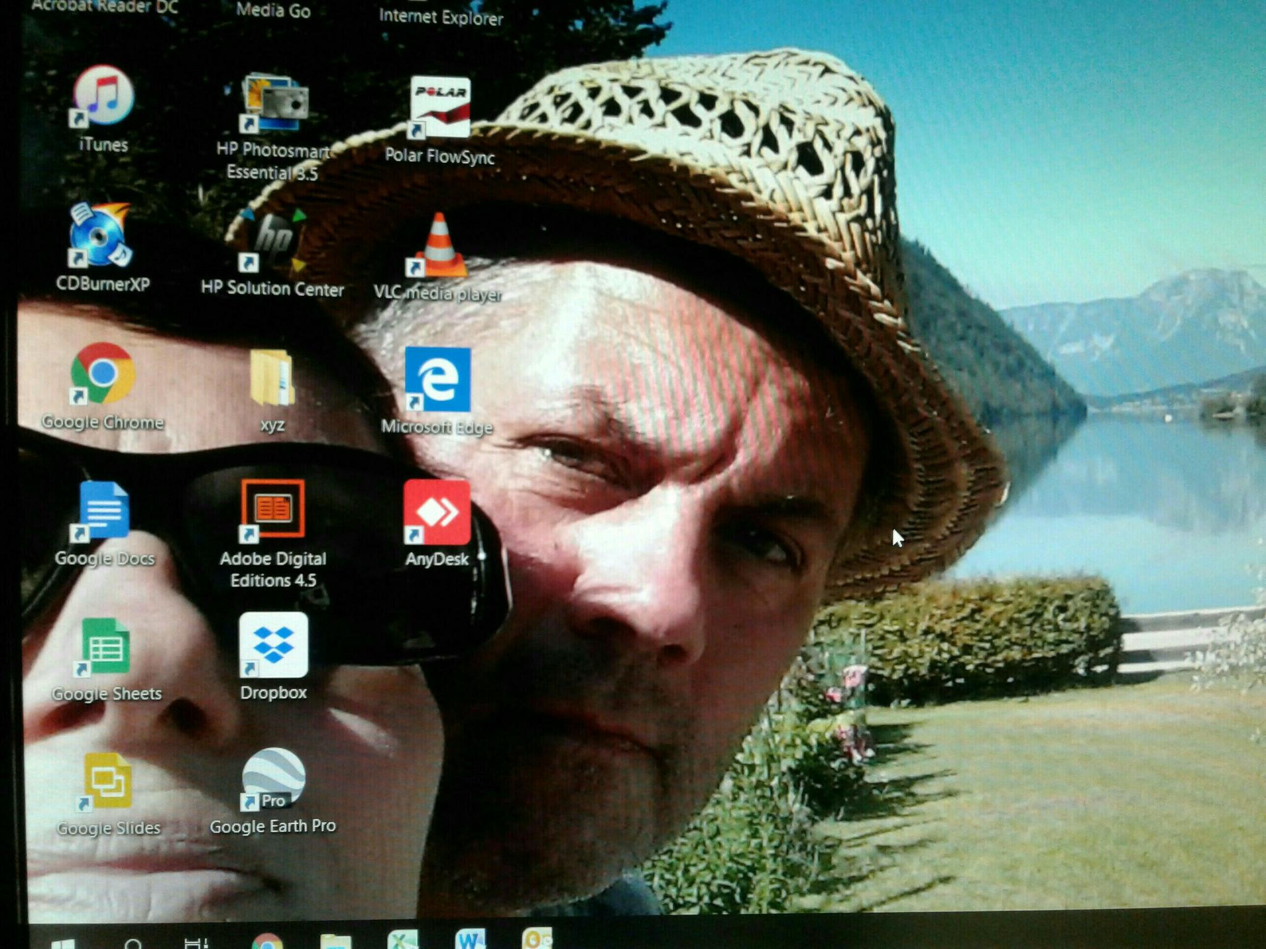Click the Chrome icon in the taskbar
This screenshot has width=1266, height=949.
[267, 941]
